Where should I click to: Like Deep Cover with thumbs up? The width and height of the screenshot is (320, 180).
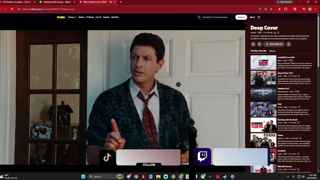pos(253,44)
